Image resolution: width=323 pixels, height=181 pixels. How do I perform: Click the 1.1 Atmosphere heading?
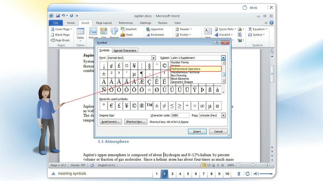[x=113, y=141]
